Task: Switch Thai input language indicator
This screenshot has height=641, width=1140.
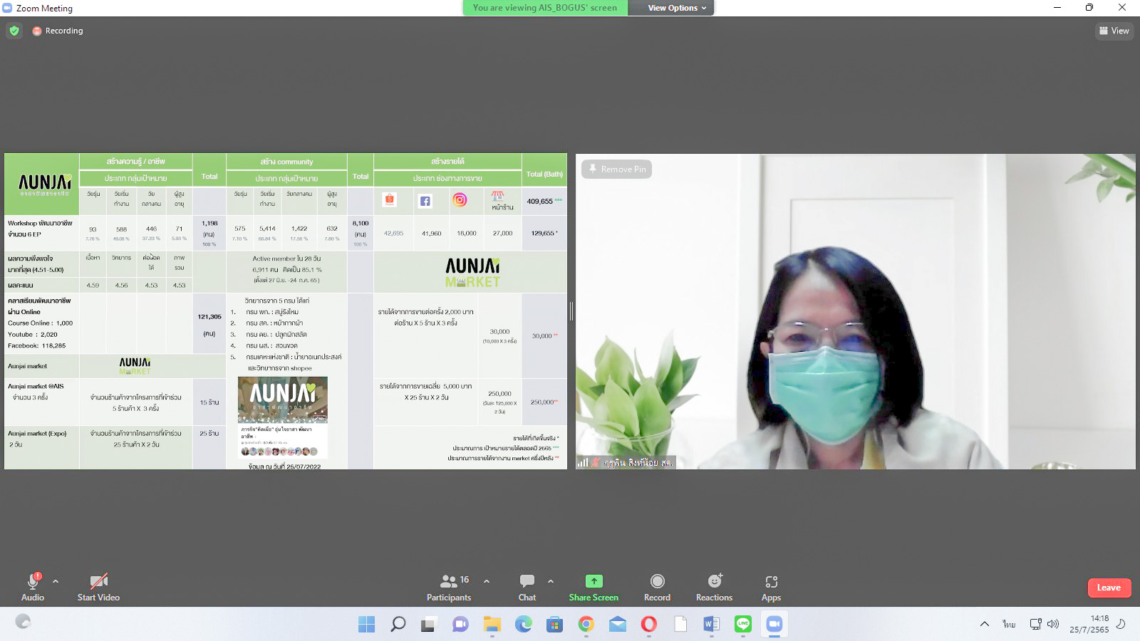Action: click(1009, 624)
